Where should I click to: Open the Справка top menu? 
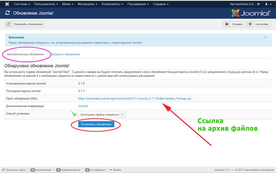[161, 4]
